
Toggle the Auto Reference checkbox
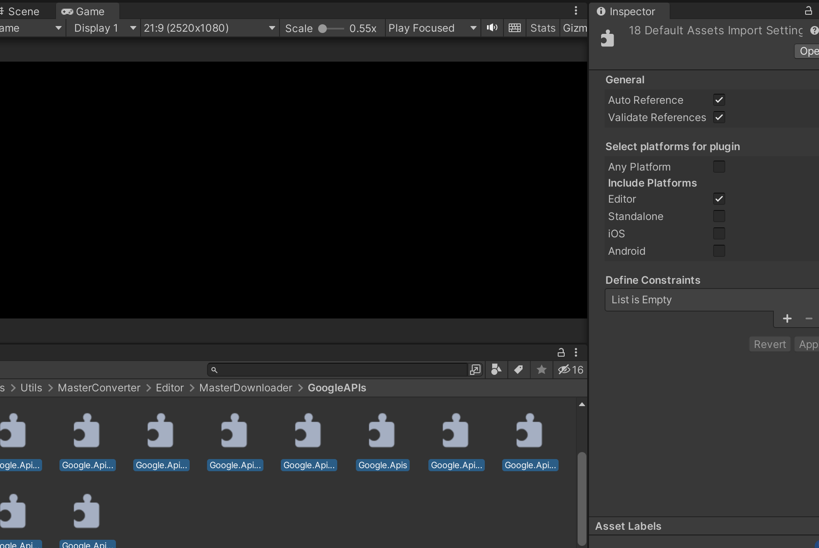[x=719, y=100]
